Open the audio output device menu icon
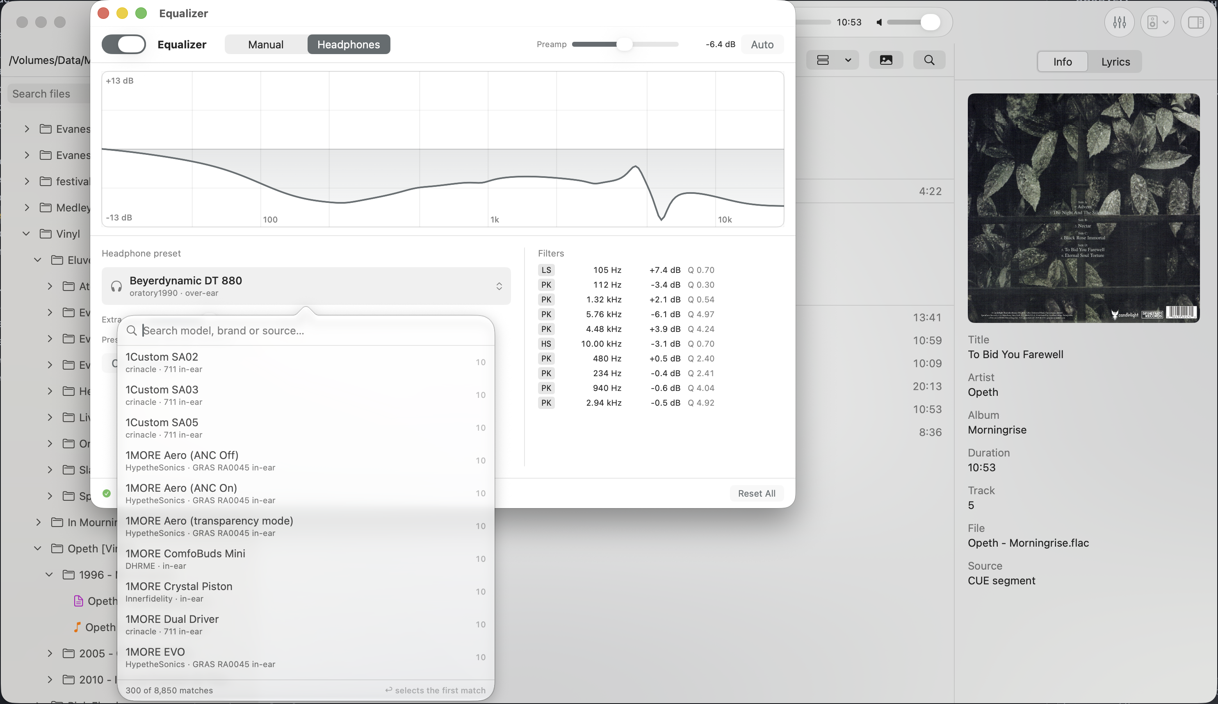This screenshot has width=1218, height=704. coord(1157,22)
